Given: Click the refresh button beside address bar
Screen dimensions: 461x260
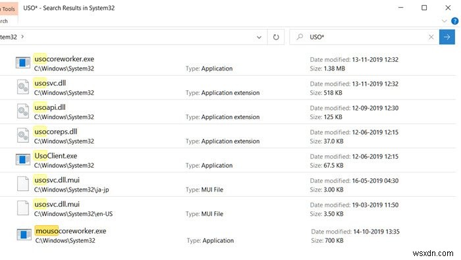Looking at the screenshot, I should click(276, 37).
